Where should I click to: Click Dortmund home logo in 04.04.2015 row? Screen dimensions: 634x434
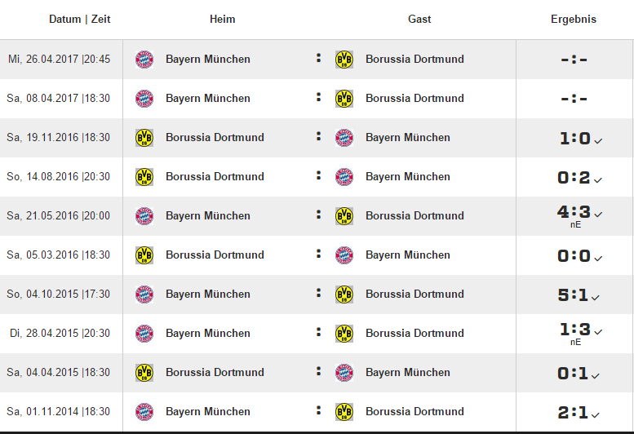pyautogui.click(x=144, y=373)
